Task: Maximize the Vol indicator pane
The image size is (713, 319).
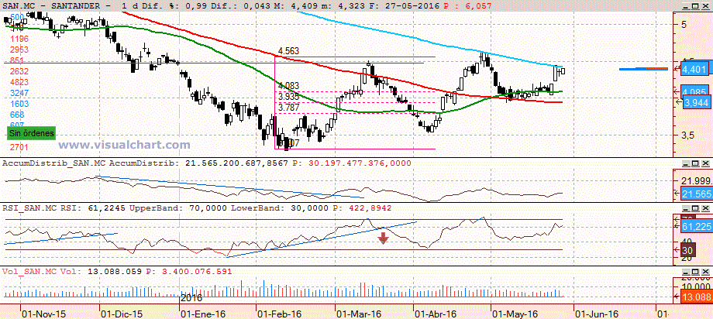Action: pos(697,271)
